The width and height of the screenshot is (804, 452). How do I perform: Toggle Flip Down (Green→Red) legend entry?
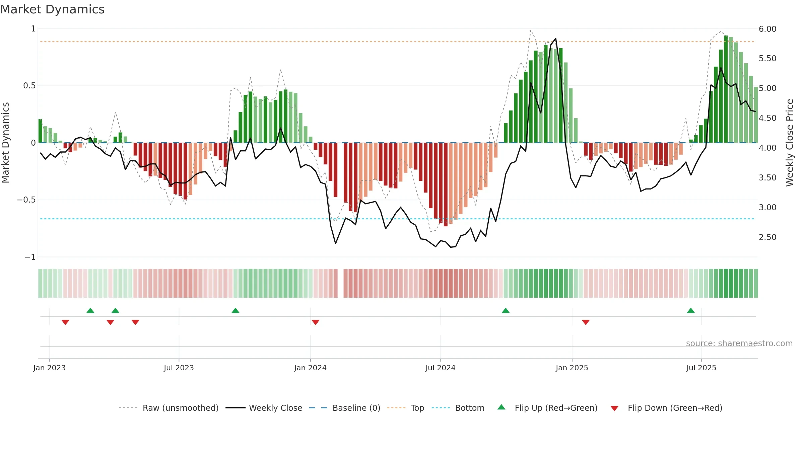(x=666, y=408)
